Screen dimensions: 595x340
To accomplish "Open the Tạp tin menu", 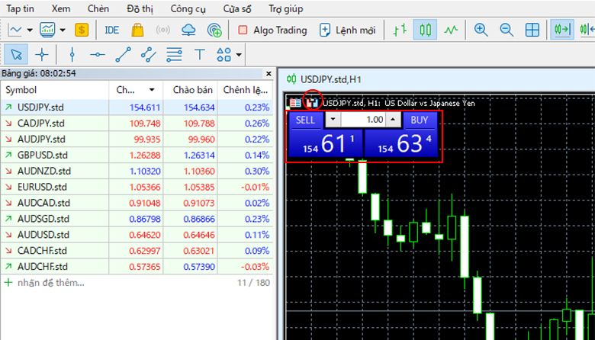I will [20, 8].
